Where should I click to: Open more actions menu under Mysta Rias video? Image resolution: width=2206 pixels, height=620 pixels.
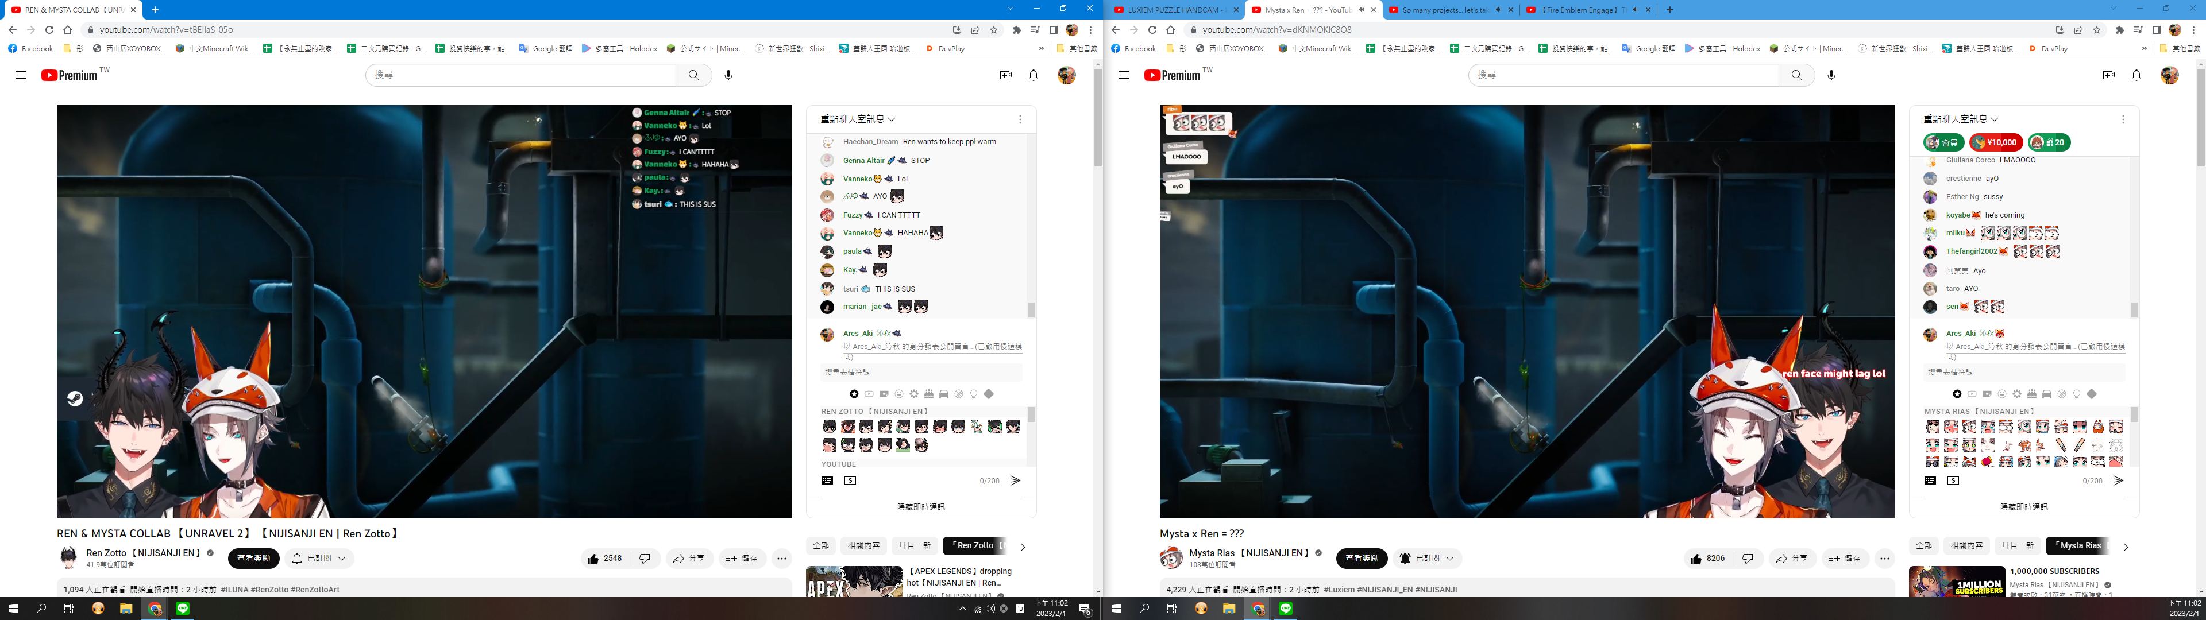coord(1885,559)
